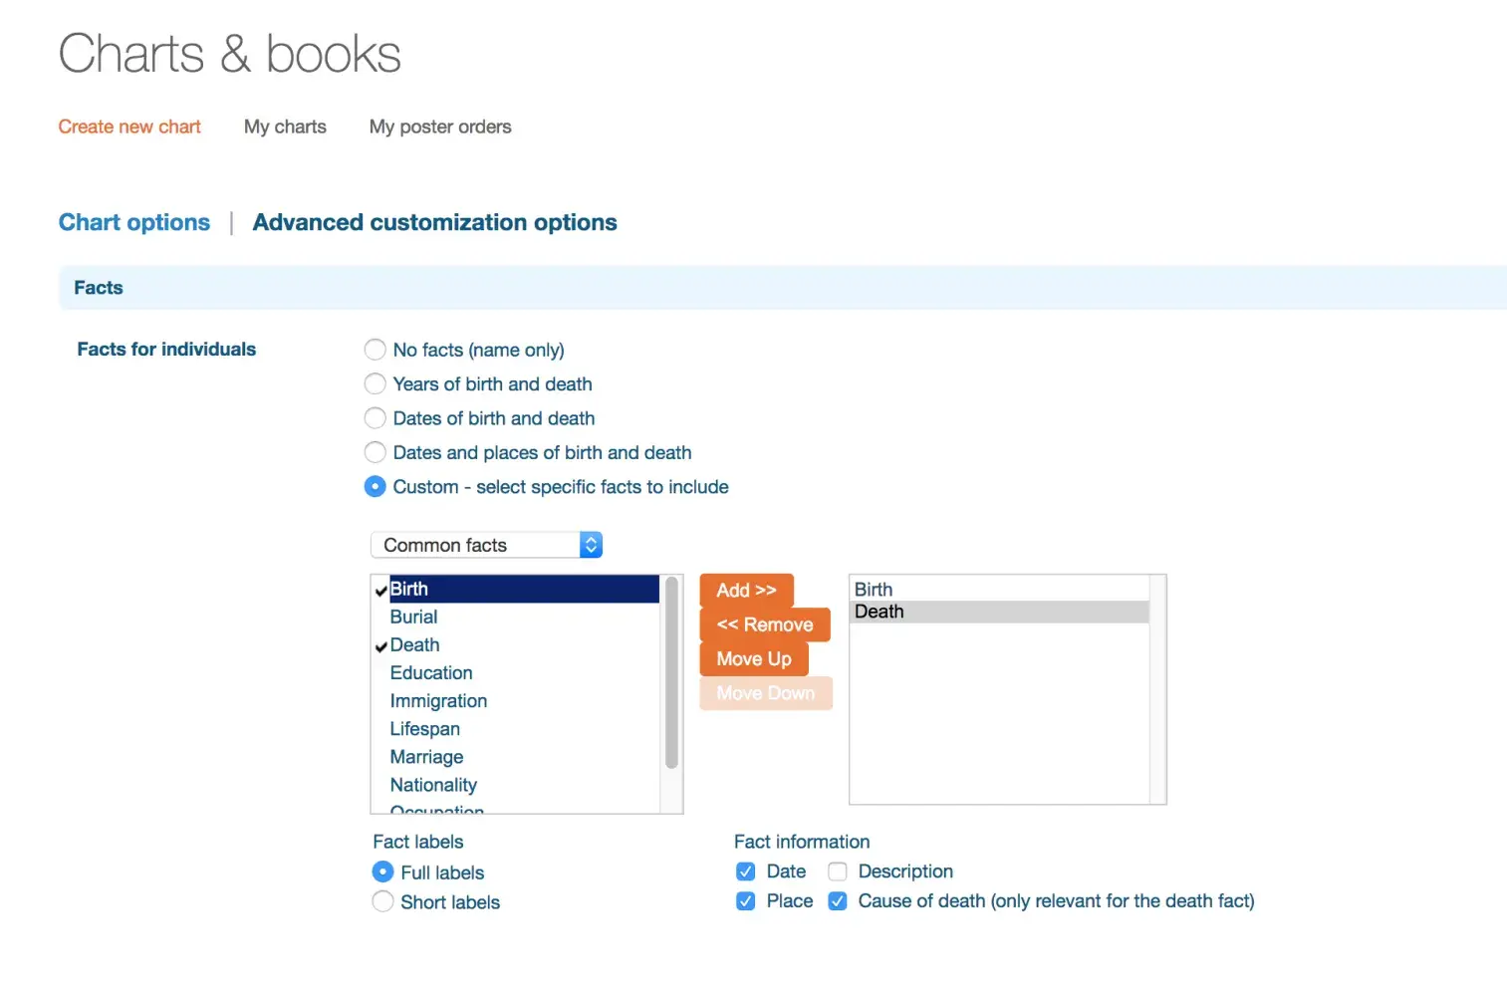Select Short labels radio button

382,901
